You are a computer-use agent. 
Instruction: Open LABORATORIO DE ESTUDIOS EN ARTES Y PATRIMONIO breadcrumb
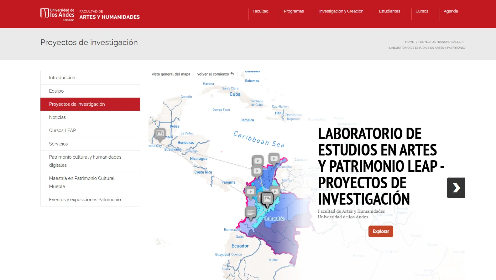click(x=427, y=48)
